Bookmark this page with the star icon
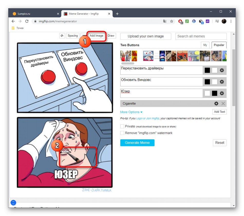The height and width of the screenshot is (216, 244). (x=172, y=21)
